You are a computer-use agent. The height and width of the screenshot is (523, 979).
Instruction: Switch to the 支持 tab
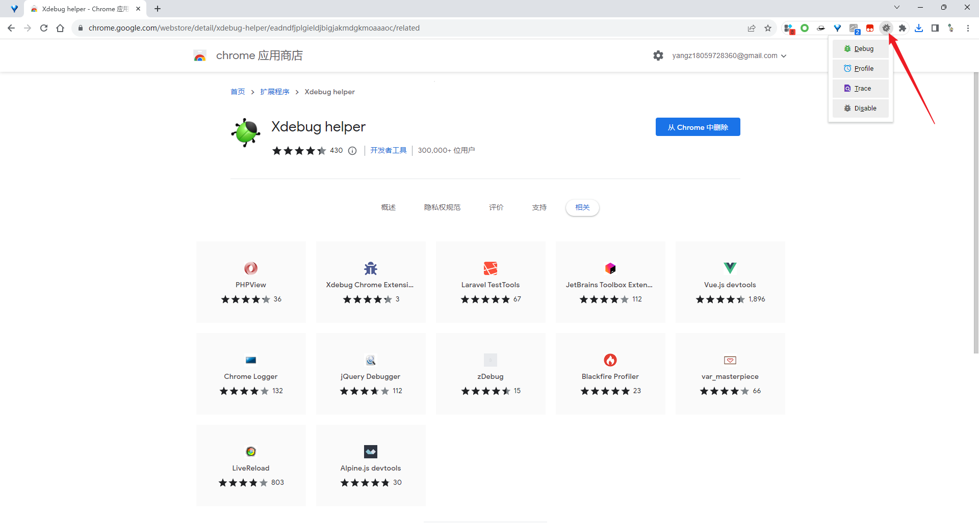pyautogui.click(x=539, y=207)
